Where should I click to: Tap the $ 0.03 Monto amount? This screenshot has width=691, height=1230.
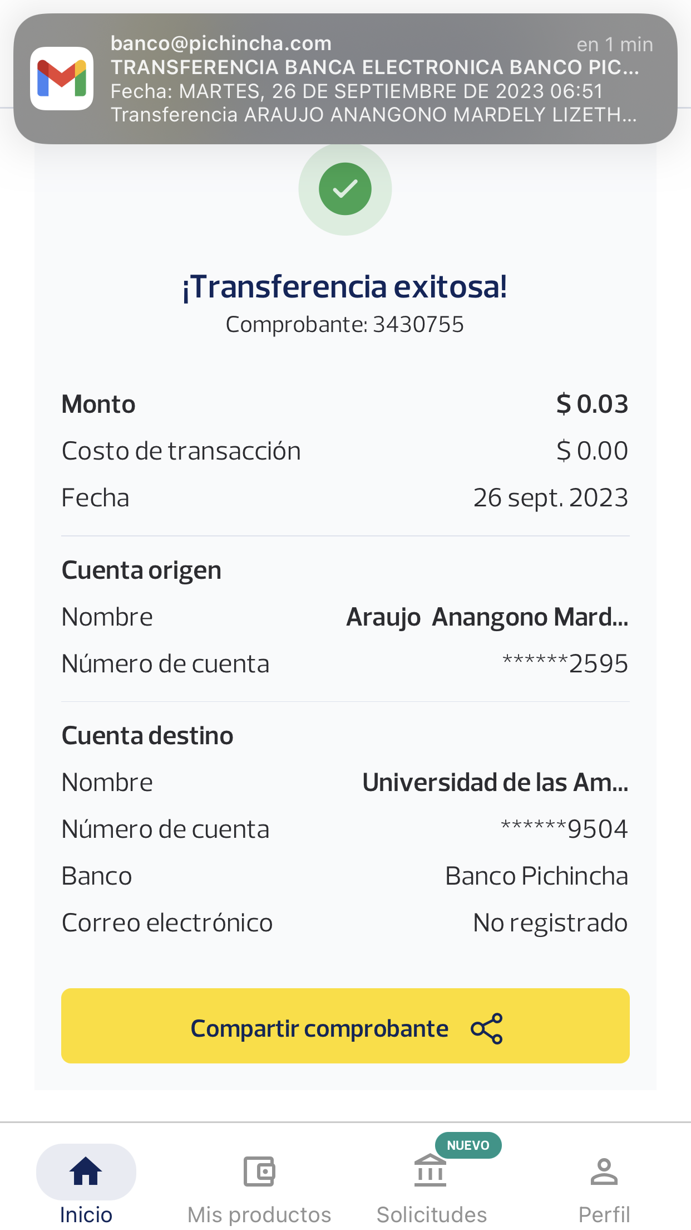(x=592, y=404)
